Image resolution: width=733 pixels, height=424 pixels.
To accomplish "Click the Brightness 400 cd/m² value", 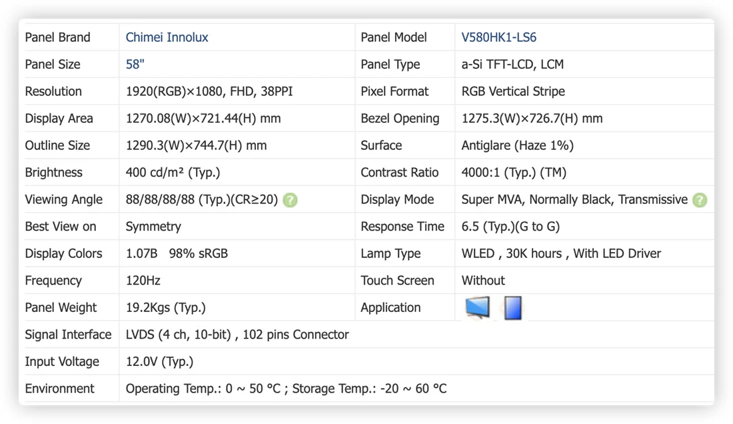I will (173, 173).
